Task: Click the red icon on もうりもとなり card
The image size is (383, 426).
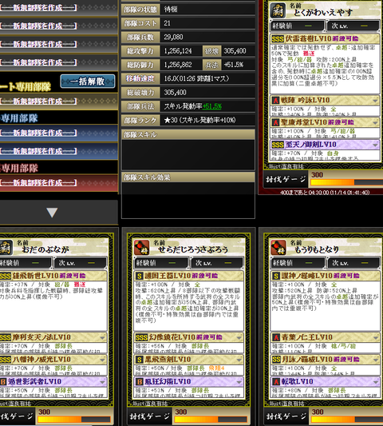Action: click(x=278, y=248)
